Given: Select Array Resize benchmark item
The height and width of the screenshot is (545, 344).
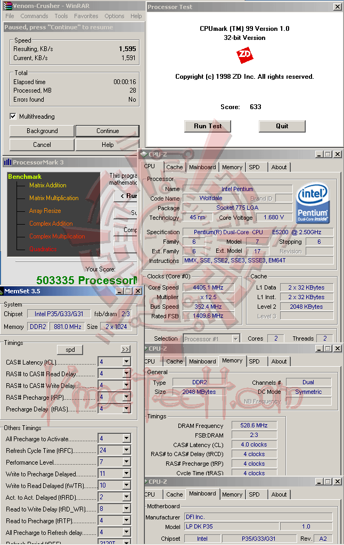Looking at the screenshot, I should 45,211.
